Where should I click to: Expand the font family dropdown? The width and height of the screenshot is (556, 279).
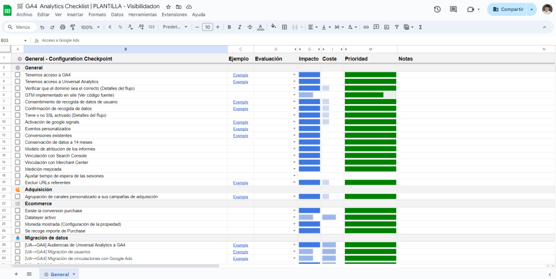(x=175, y=27)
